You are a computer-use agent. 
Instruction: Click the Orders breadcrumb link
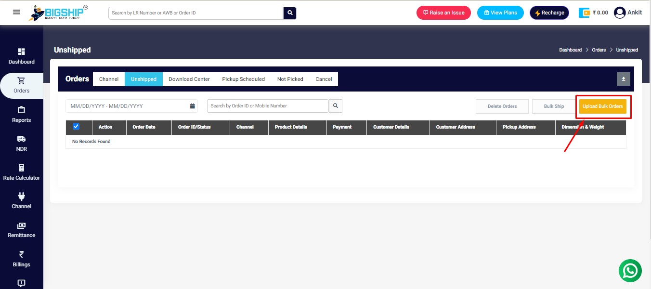point(599,50)
